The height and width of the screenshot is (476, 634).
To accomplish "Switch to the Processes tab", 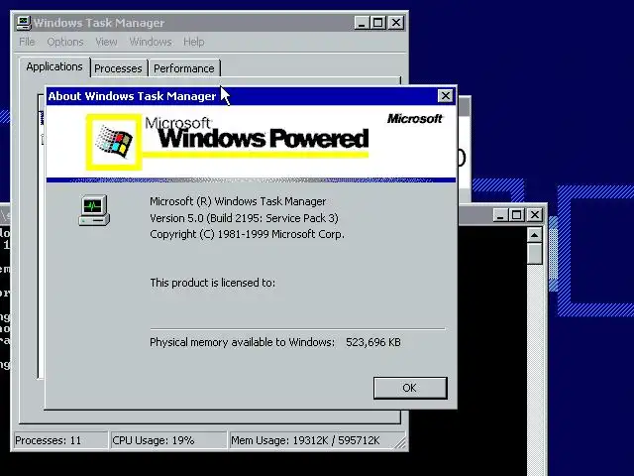I will [118, 68].
